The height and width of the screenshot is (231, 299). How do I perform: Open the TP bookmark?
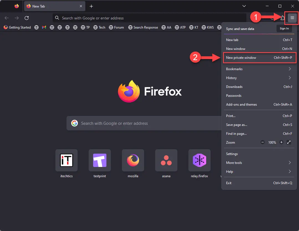(85, 27)
